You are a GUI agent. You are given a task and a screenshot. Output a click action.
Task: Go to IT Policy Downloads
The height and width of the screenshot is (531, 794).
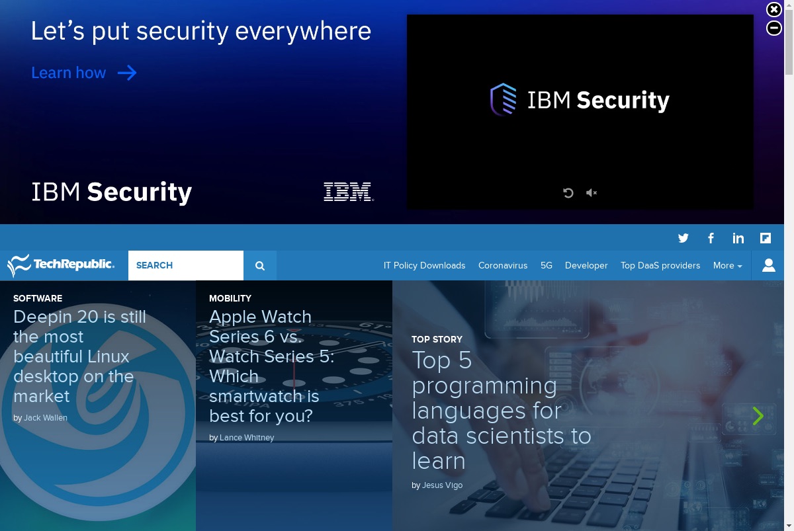pos(424,265)
